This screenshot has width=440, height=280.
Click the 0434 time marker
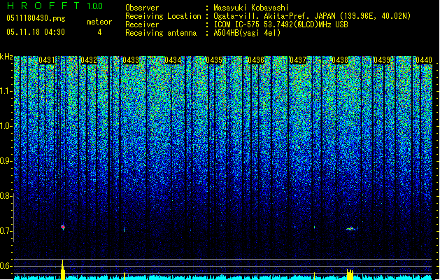173,60
